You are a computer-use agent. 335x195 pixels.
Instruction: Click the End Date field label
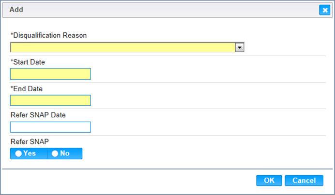tap(27, 89)
